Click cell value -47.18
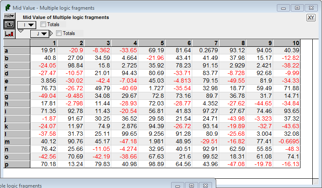322x188 pixels. (x=128, y=141)
